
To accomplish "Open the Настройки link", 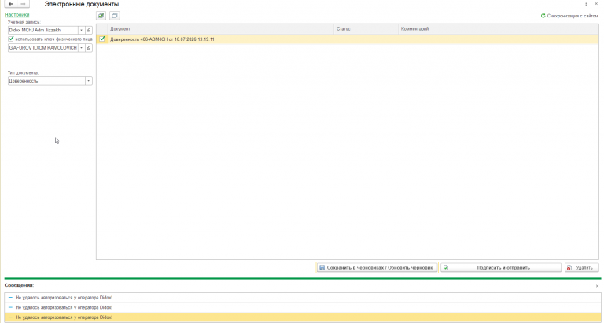I will pos(17,15).
